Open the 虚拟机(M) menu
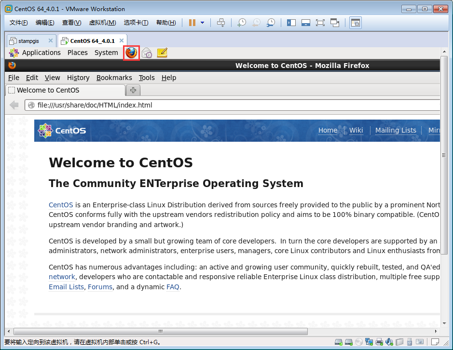 [x=103, y=23]
